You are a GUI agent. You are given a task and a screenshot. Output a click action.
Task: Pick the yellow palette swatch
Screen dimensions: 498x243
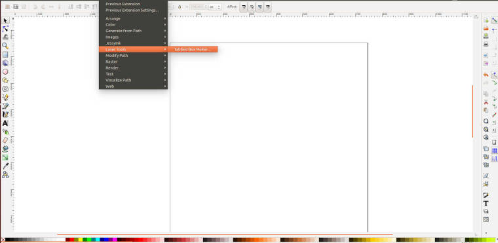(81, 240)
